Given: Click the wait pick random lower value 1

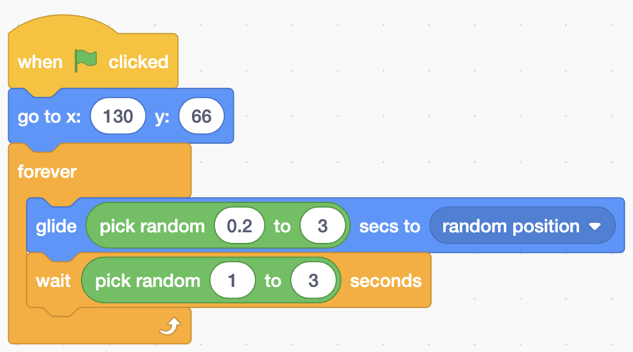Looking at the screenshot, I should coord(232,280).
